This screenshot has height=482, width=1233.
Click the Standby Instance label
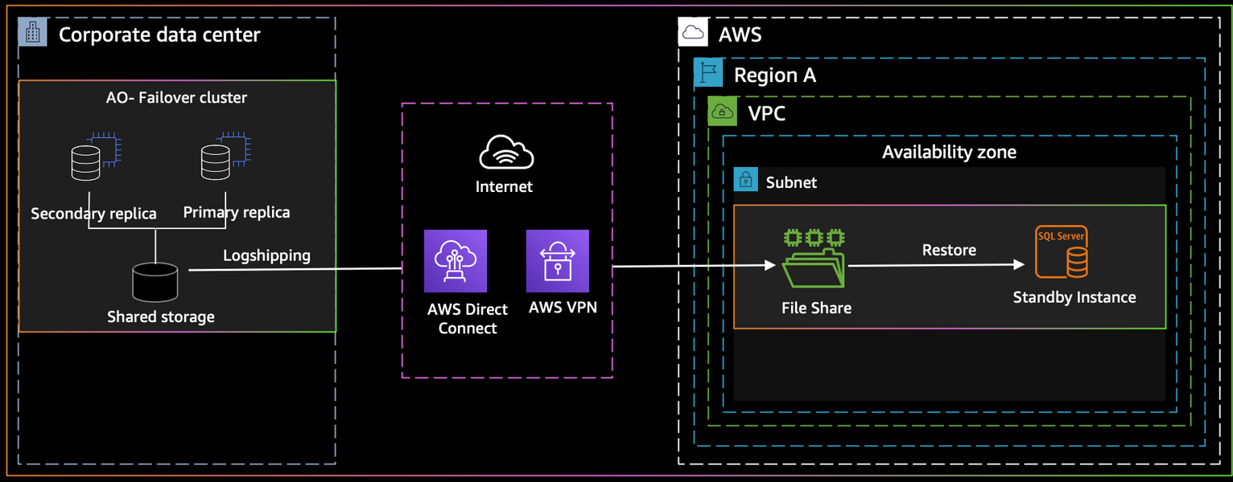(x=1074, y=297)
